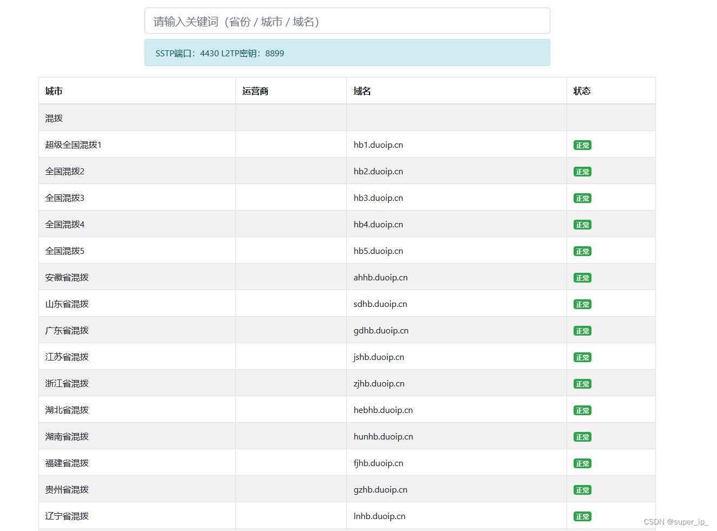Click the 状态 column header

click(611, 91)
